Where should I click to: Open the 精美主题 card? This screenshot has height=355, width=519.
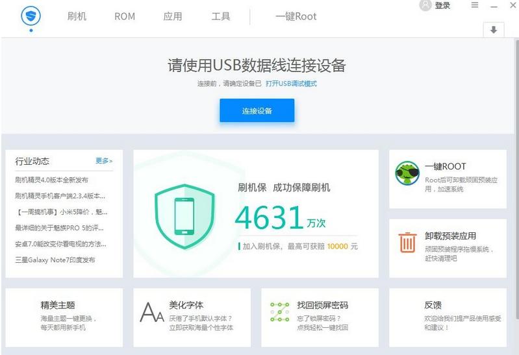[x=64, y=317]
